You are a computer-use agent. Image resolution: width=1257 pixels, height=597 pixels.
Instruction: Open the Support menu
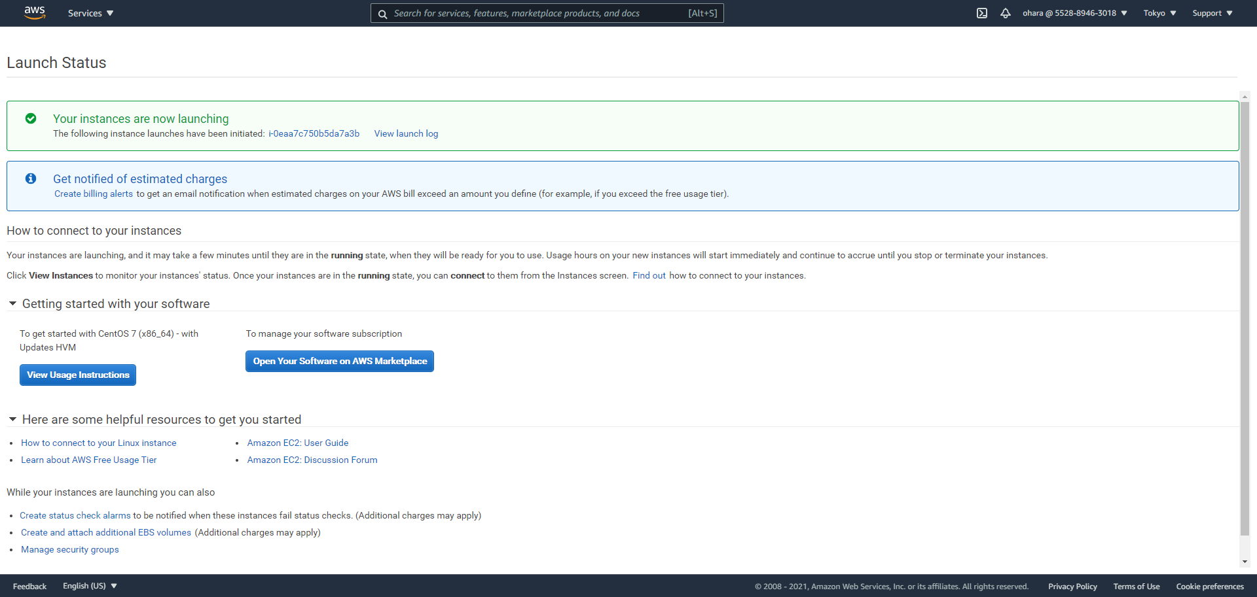click(x=1212, y=13)
